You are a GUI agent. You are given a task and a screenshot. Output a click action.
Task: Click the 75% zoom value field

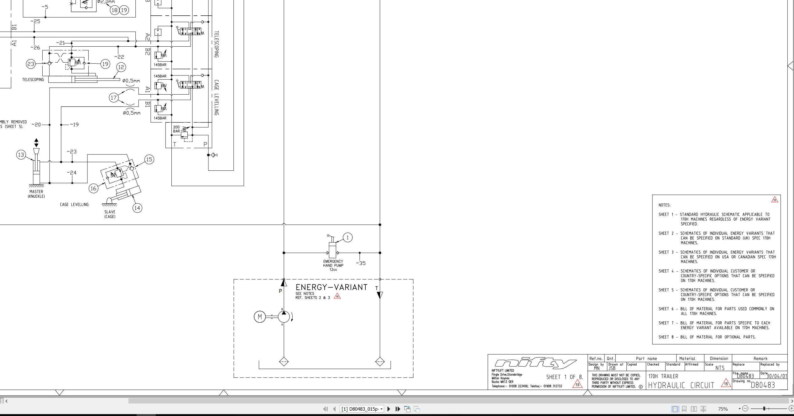[723, 409]
